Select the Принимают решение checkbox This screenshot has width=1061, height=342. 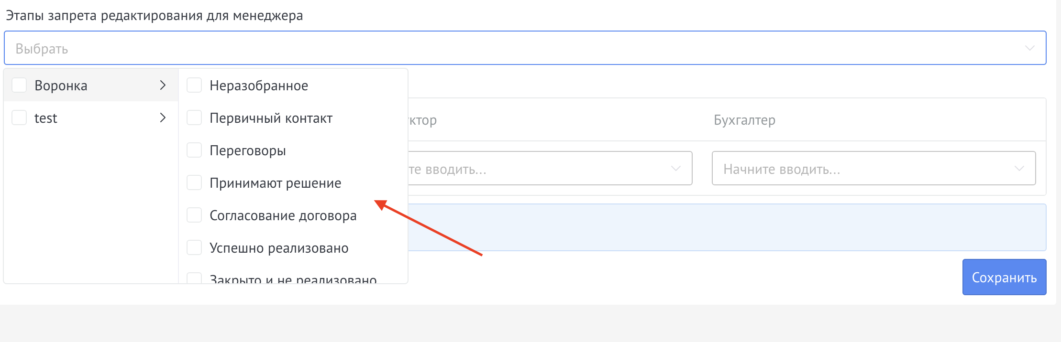click(194, 183)
